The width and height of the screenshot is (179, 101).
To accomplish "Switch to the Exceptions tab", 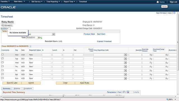I will (x=28, y=89).
